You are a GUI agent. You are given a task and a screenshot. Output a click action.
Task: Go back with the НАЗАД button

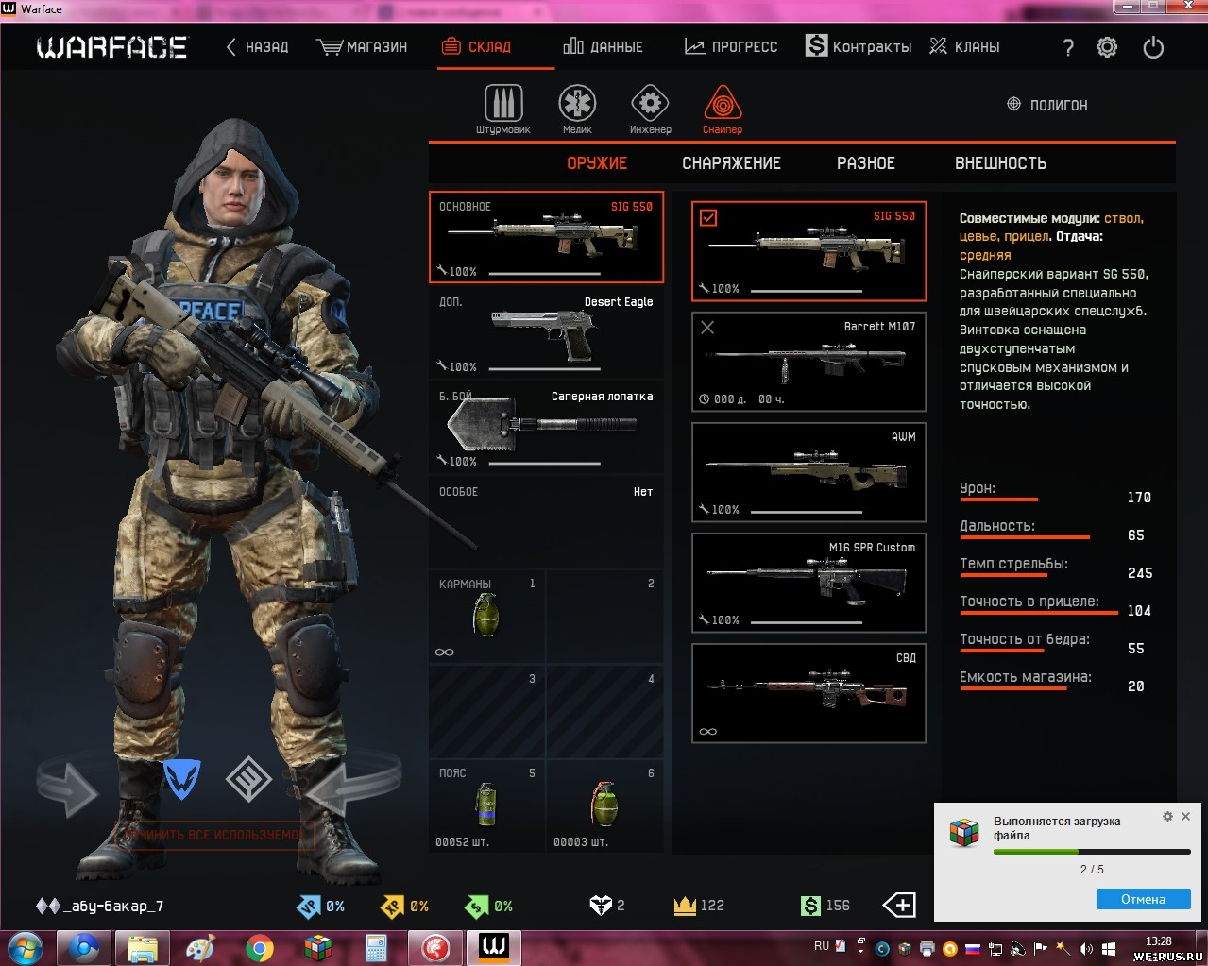(x=257, y=47)
